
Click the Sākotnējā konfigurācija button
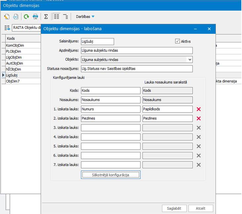(x=110, y=175)
